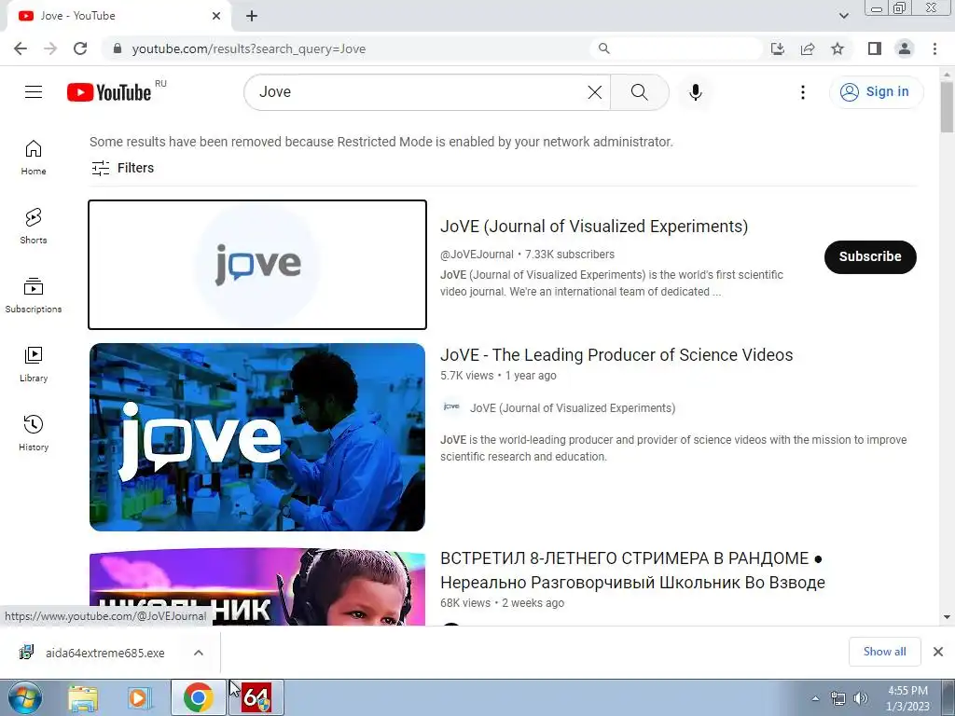
Task: Open Windows Media Player from taskbar
Action: pyautogui.click(x=140, y=697)
